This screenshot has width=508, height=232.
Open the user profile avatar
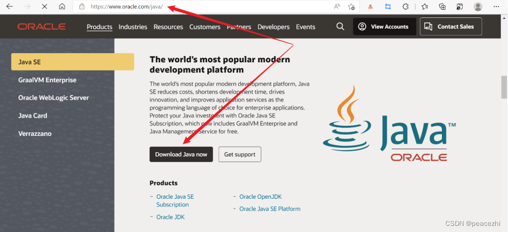(478, 7)
